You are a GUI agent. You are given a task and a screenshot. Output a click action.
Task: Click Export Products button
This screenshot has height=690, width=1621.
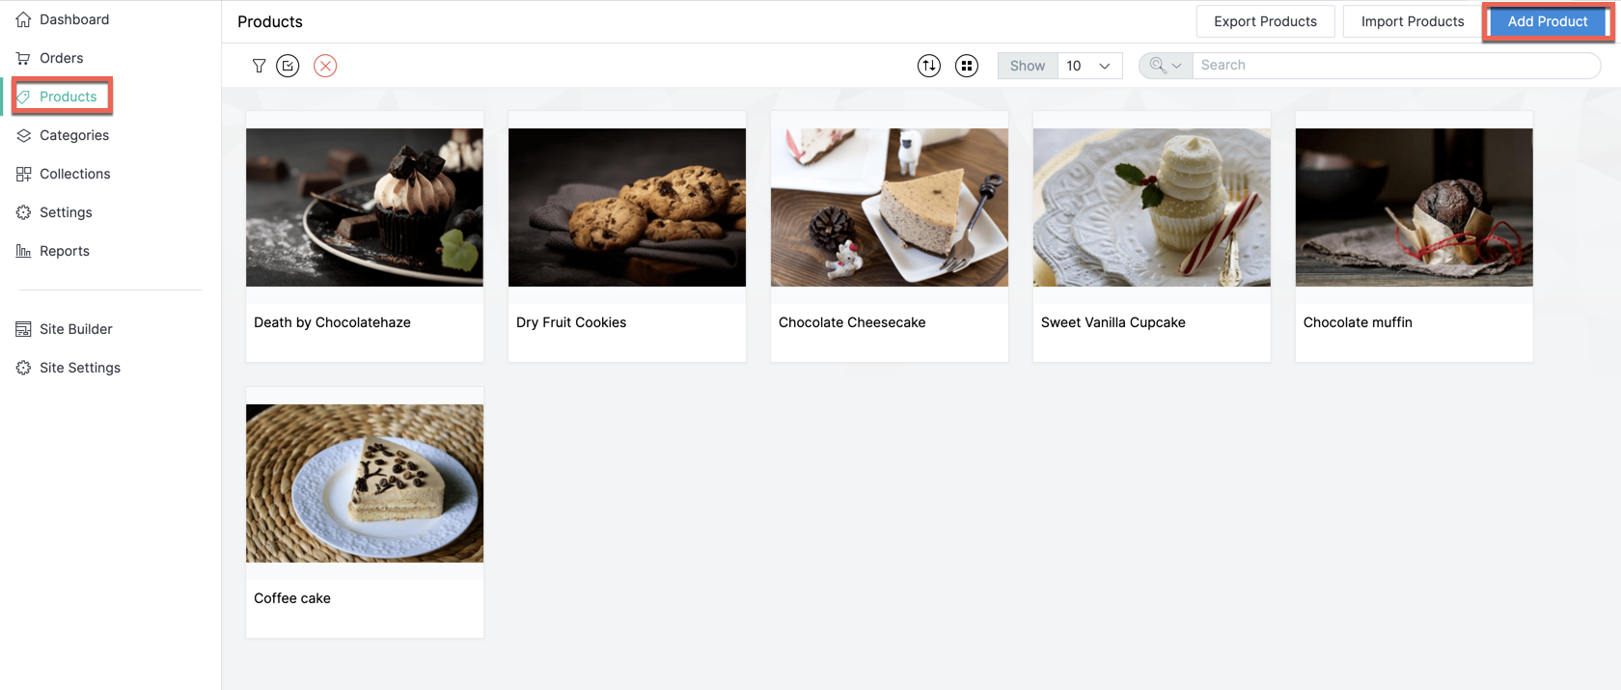pyautogui.click(x=1265, y=21)
